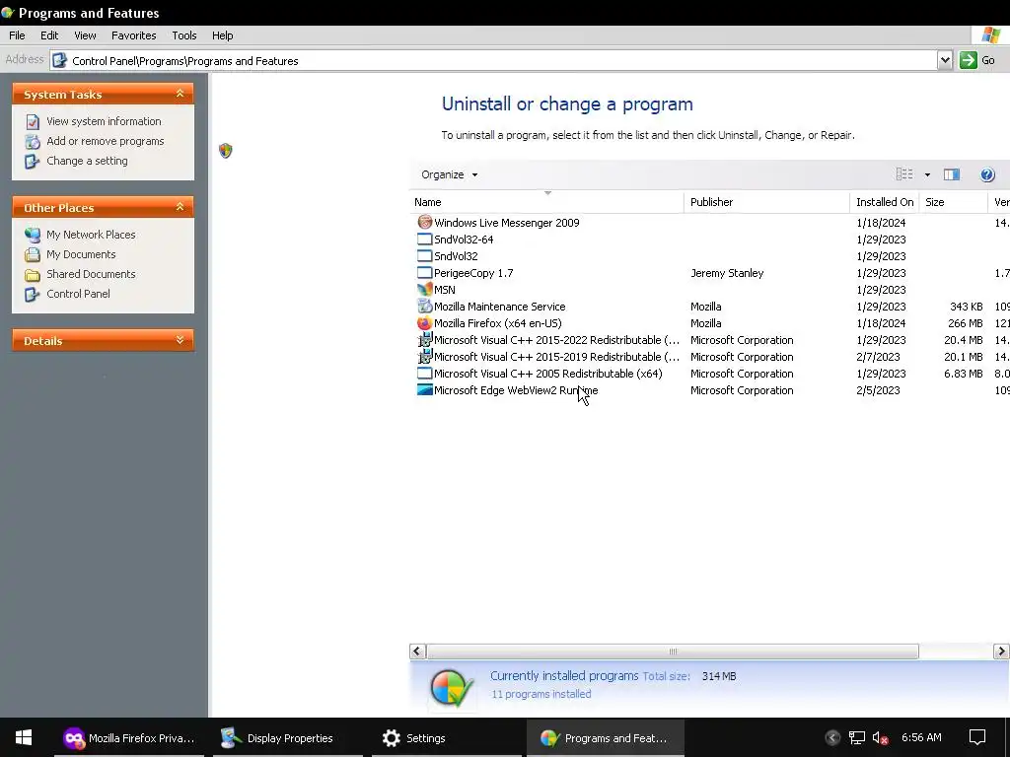Sort by the Size column header
1010x757 pixels.
coord(953,202)
